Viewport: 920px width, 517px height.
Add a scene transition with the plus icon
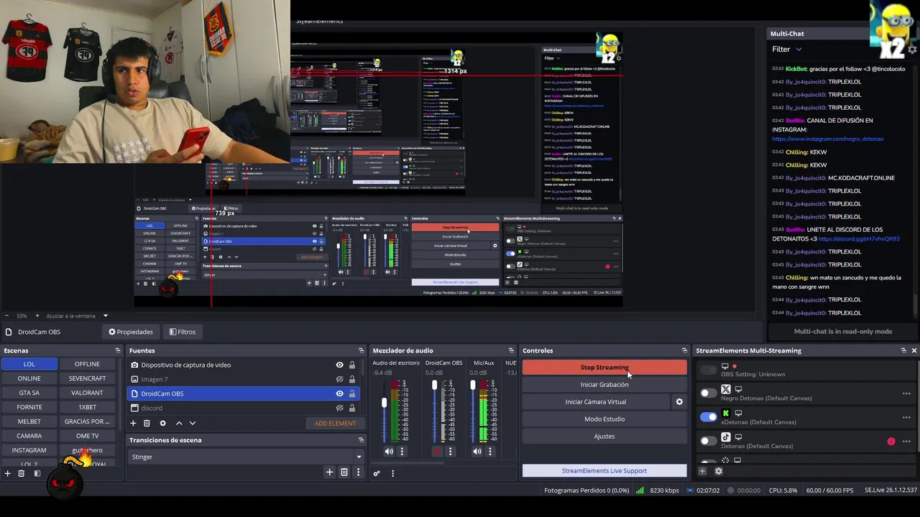tap(329, 472)
